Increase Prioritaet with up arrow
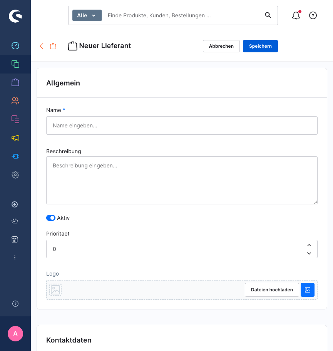The width and height of the screenshot is (333, 351). click(x=309, y=245)
